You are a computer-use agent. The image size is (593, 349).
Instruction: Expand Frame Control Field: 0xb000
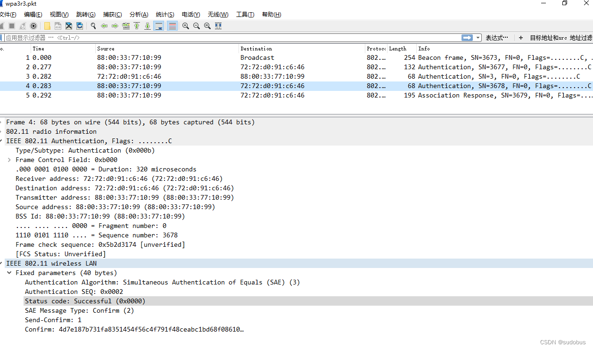pos(9,160)
